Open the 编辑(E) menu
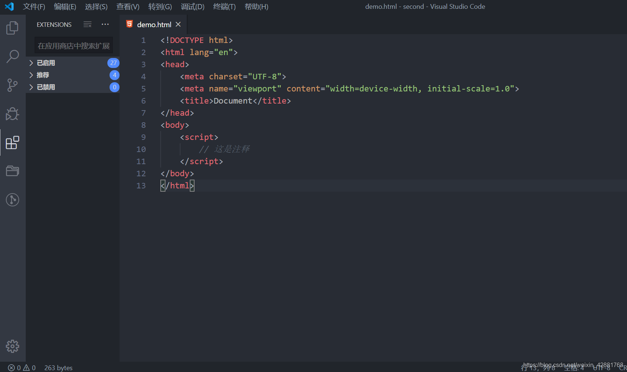Screen dimensions: 627x372 pyautogui.click(x=65, y=7)
